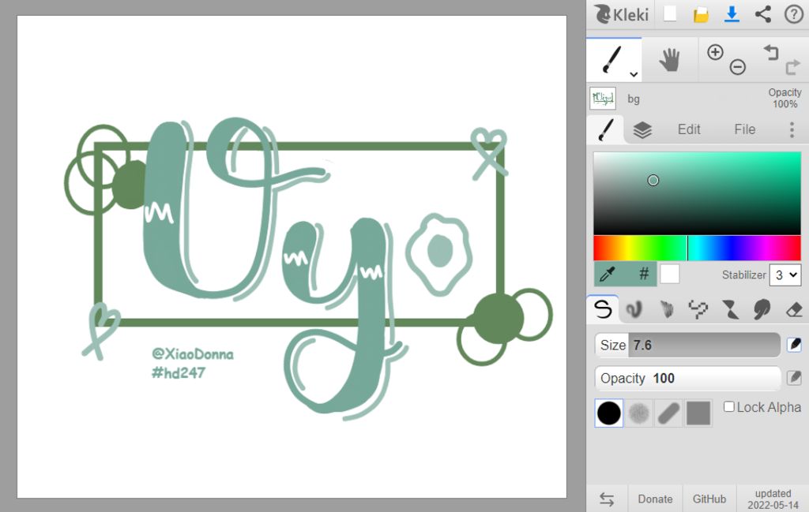Save the image with the download arrow
This screenshot has height=512, width=809.
pyautogui.click(x=732, y=14)
